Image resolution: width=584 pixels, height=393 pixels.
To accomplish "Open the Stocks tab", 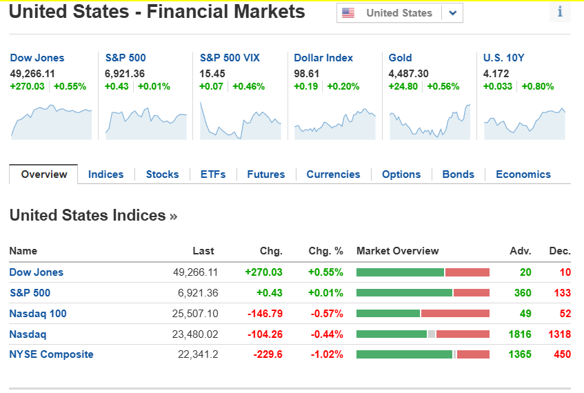I will tap(162, 174).
